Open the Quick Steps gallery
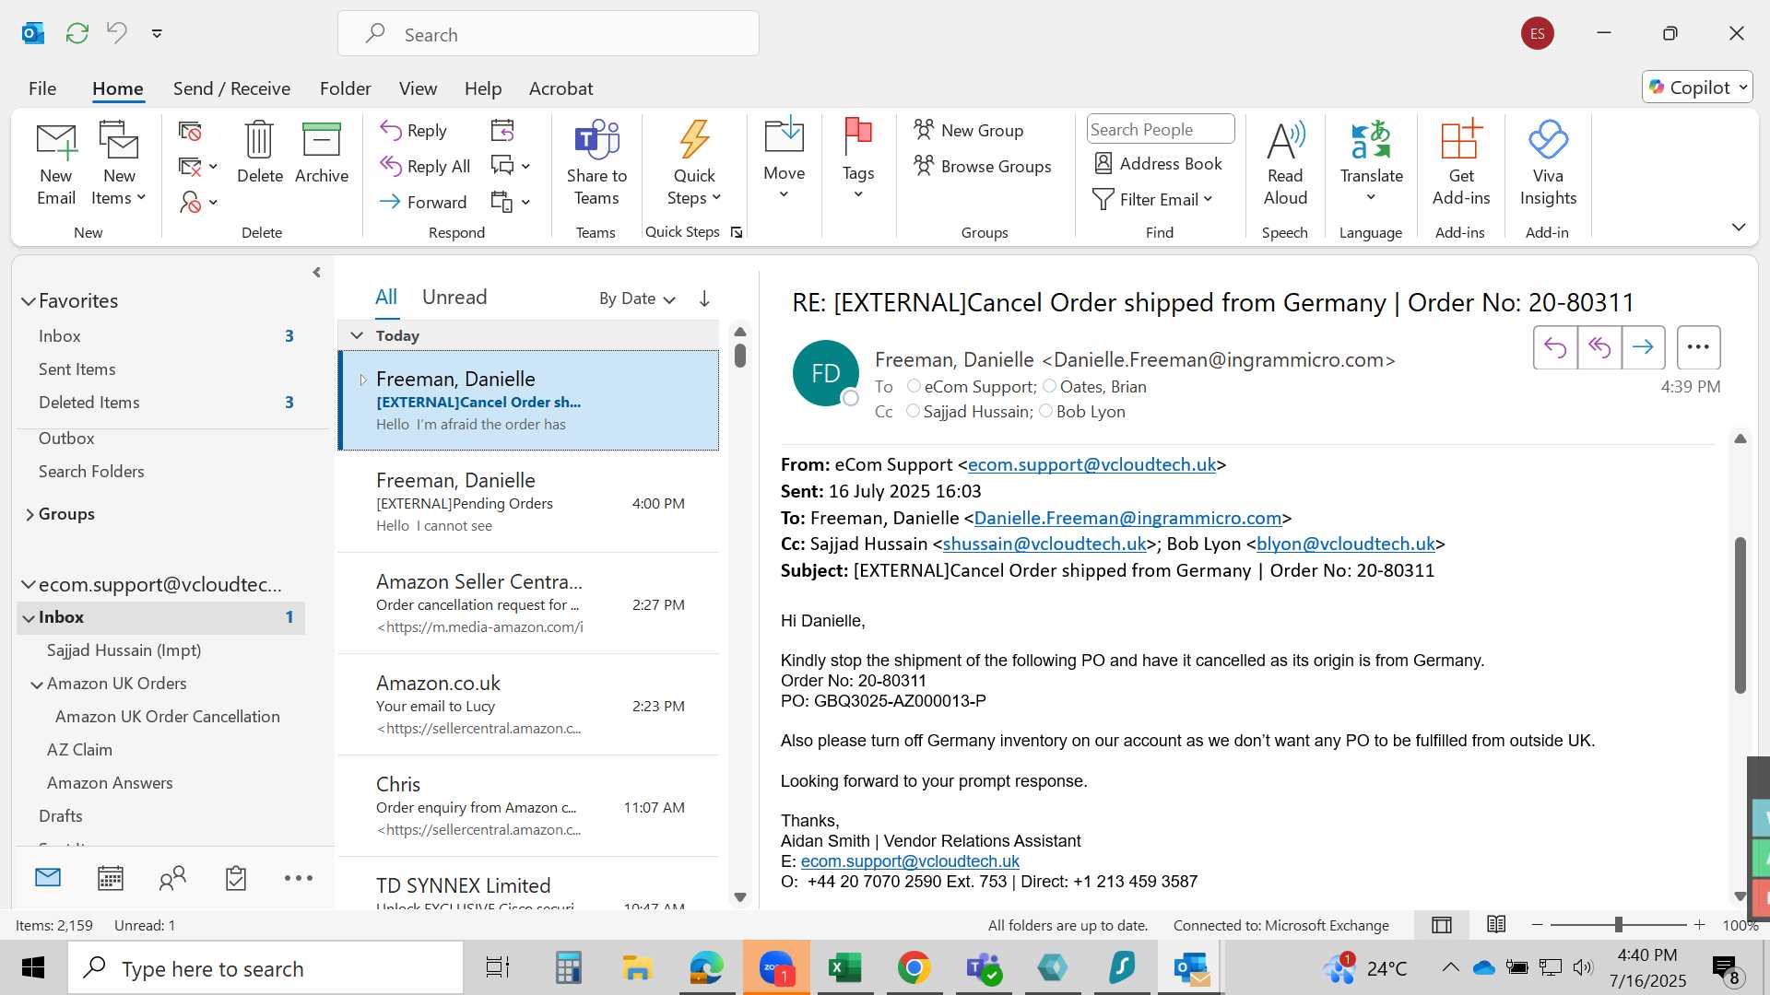This screenshot has height=995, width=1770. [694, 164]
